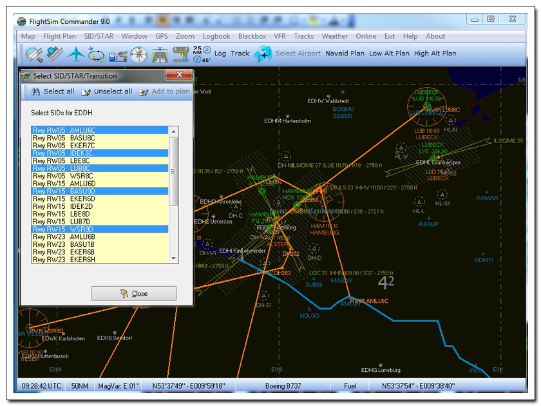541x406 pixels.
Task: Select the Rwy RW23 AMLU6B row
Action: [100, 237]
